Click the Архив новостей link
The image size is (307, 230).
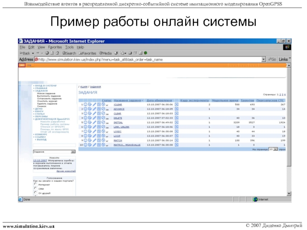coord(67,171)
